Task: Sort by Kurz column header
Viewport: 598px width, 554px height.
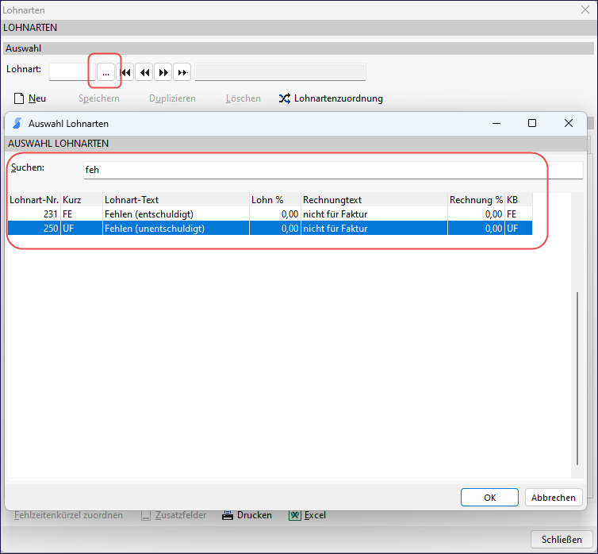Action: (x=82, y=200)
